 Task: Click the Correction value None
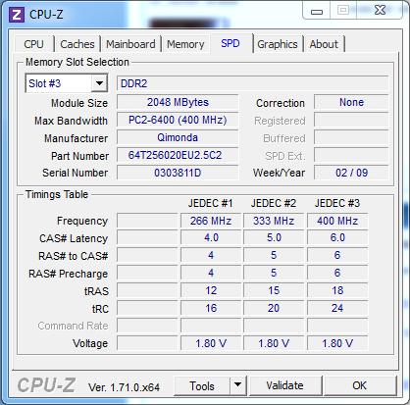[351, 102]
